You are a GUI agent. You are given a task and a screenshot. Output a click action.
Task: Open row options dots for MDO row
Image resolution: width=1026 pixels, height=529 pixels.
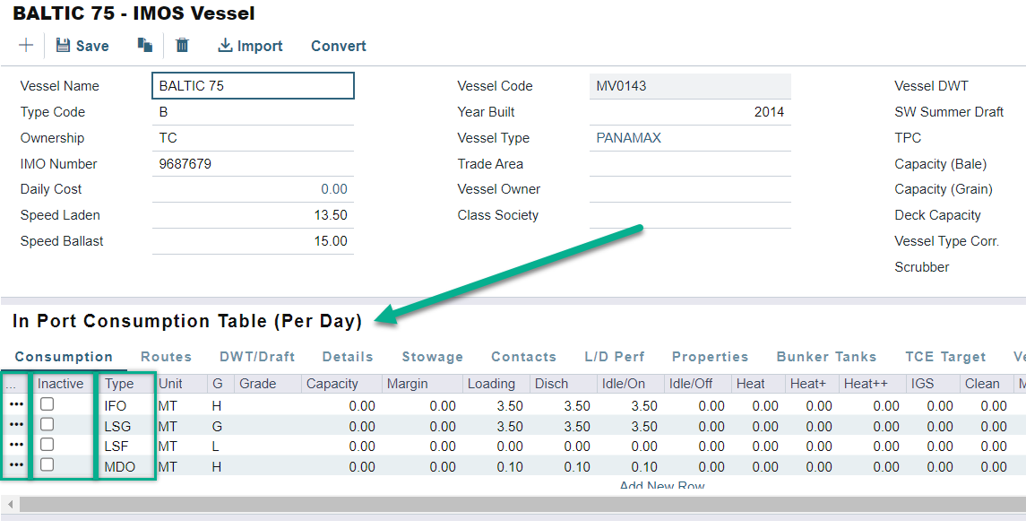coord(16,465)
